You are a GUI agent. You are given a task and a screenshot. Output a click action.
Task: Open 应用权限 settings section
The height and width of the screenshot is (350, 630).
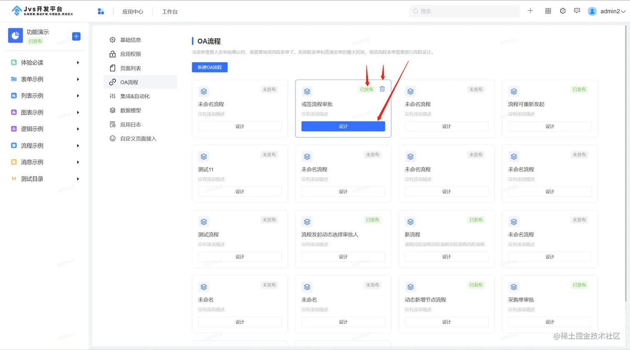point(140,54)
